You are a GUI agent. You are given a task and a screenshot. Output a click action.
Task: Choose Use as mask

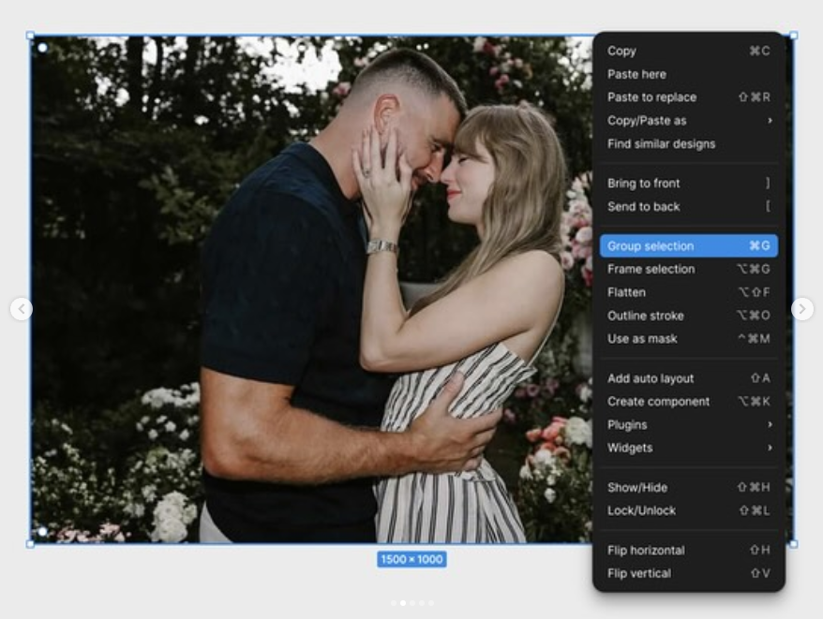point(688,339)
